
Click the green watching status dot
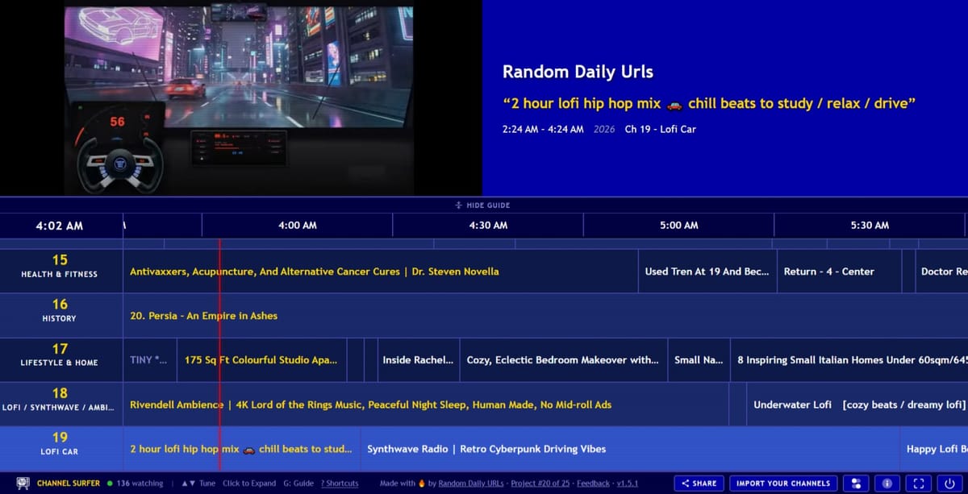(110, 484)
